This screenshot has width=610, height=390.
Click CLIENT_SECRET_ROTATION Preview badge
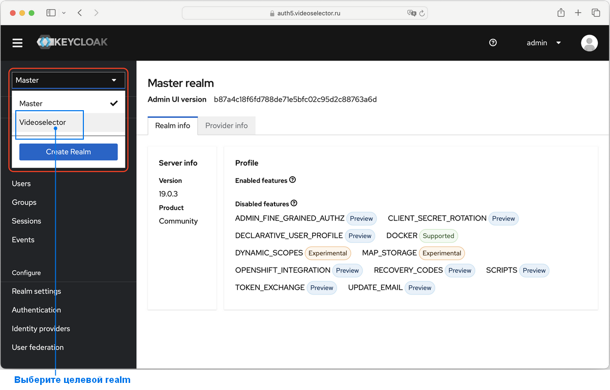[x=504, y=218]
